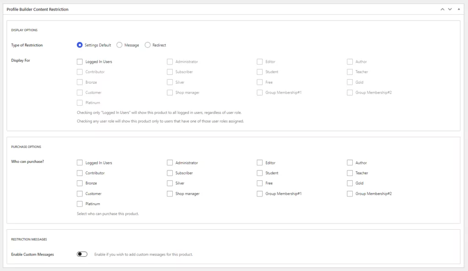468x271 pixels.
Task: Tick the Editor purchase checkbox
Action: point(260,163)
